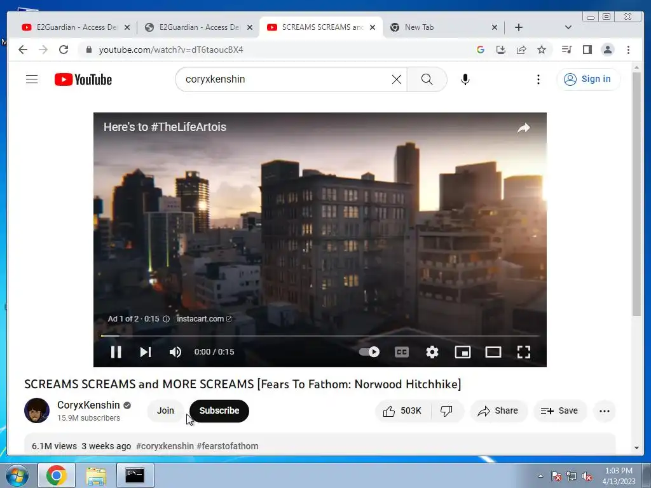This screenshot has width=651, height=488.
Task: Toggle closed captions in player
Action: click(x=402, y=352)
